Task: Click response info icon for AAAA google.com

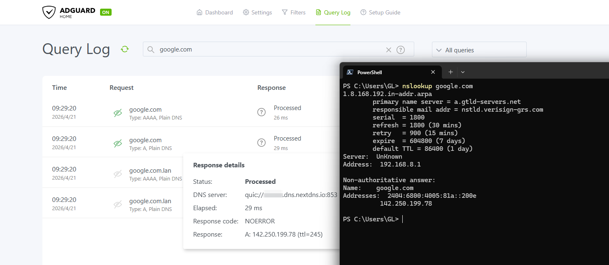Action: point(261,112)
